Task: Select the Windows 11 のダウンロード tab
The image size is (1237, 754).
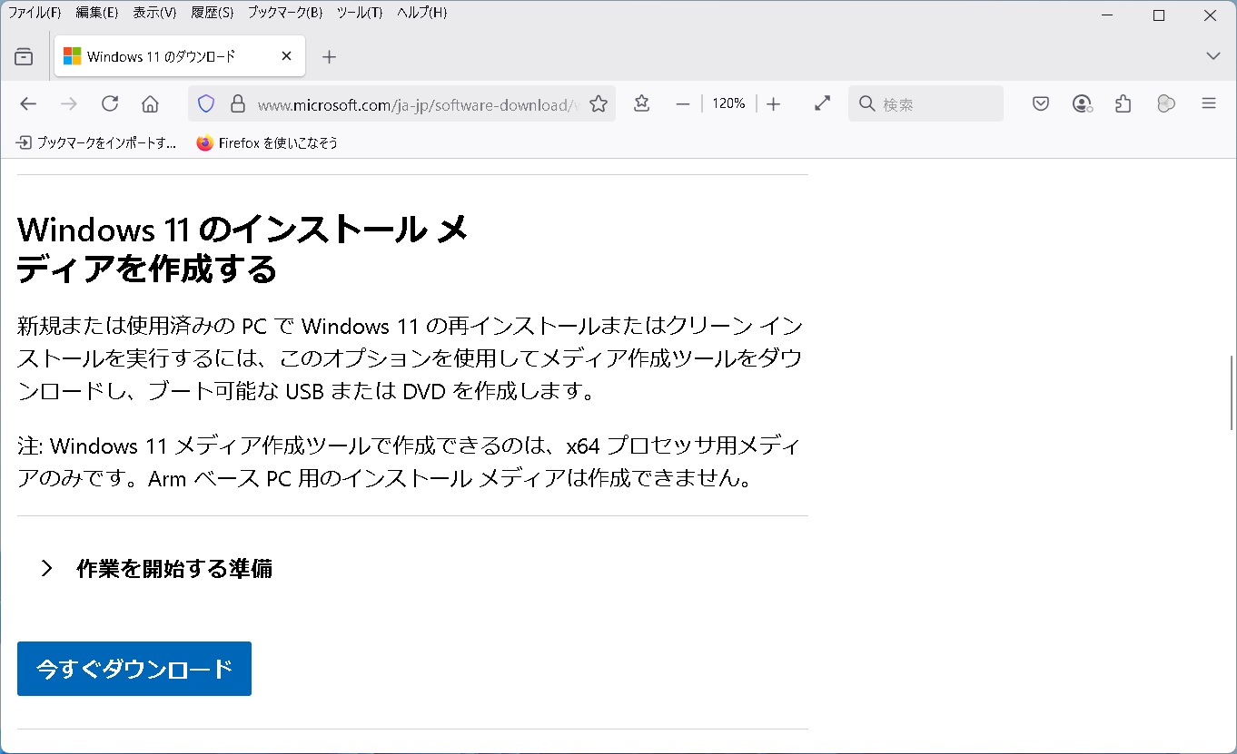Action: click(x=180, y=56)
